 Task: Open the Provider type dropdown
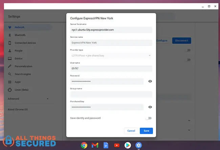pos(111,56)
